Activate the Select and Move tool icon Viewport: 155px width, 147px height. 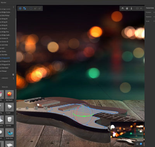(x=20, y=9)
